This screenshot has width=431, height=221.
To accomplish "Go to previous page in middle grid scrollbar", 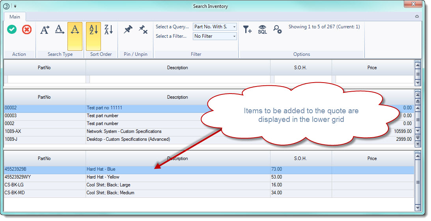I will [418, 101].
